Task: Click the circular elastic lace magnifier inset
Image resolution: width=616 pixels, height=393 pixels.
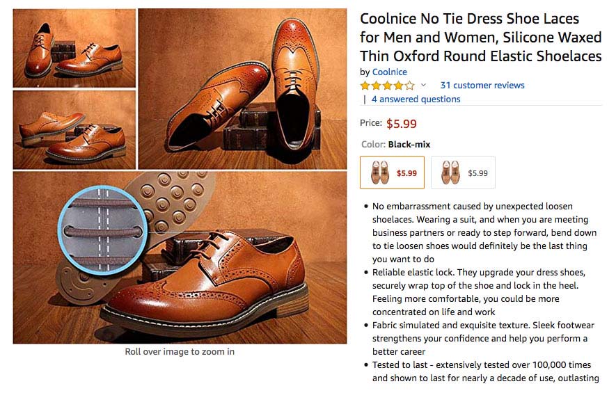Action: point(102,230)
